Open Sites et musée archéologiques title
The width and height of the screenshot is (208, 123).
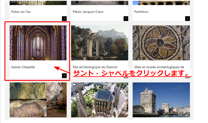[x=159, y=67]
